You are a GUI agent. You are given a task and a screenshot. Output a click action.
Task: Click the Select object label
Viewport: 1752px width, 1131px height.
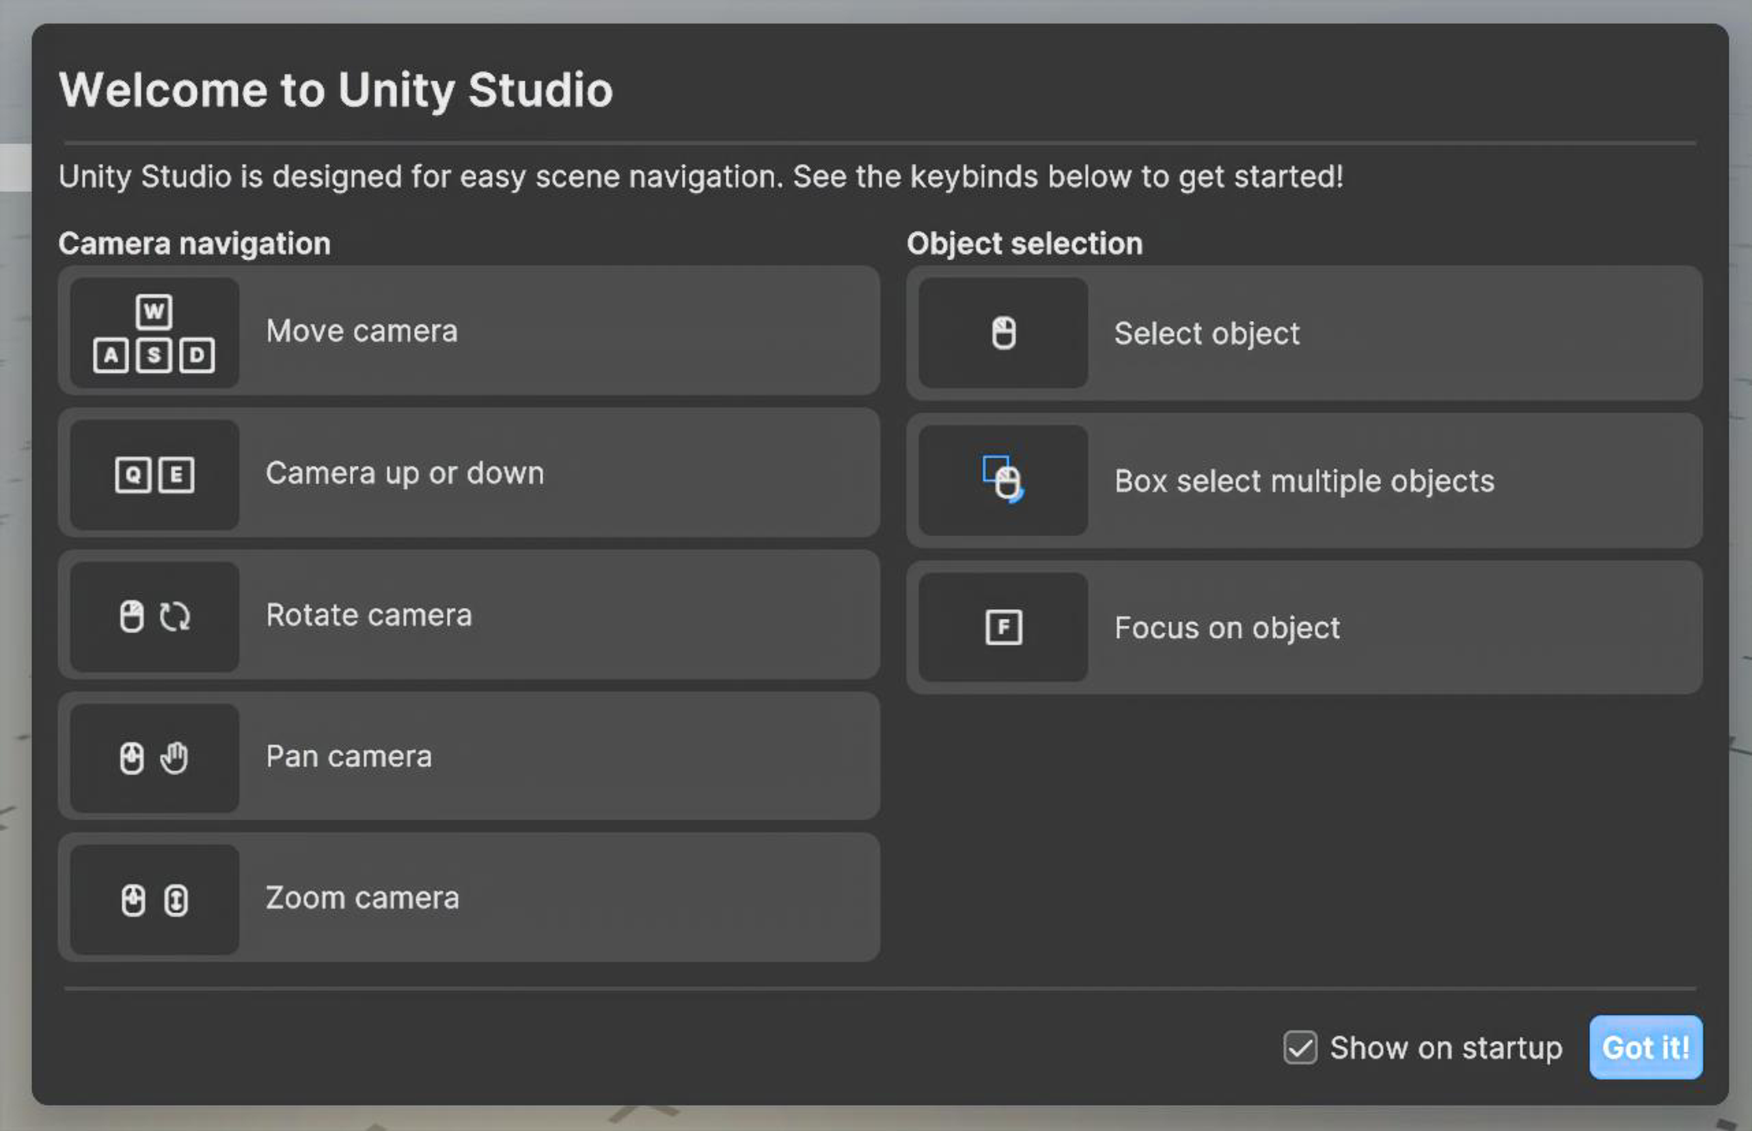(x=1207, y=334)
